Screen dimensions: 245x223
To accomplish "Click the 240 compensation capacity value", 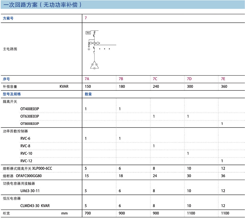I will coord(156,86).
